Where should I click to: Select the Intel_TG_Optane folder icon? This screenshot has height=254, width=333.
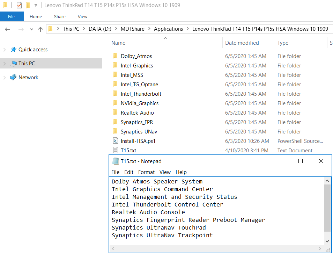click(115, 84)
